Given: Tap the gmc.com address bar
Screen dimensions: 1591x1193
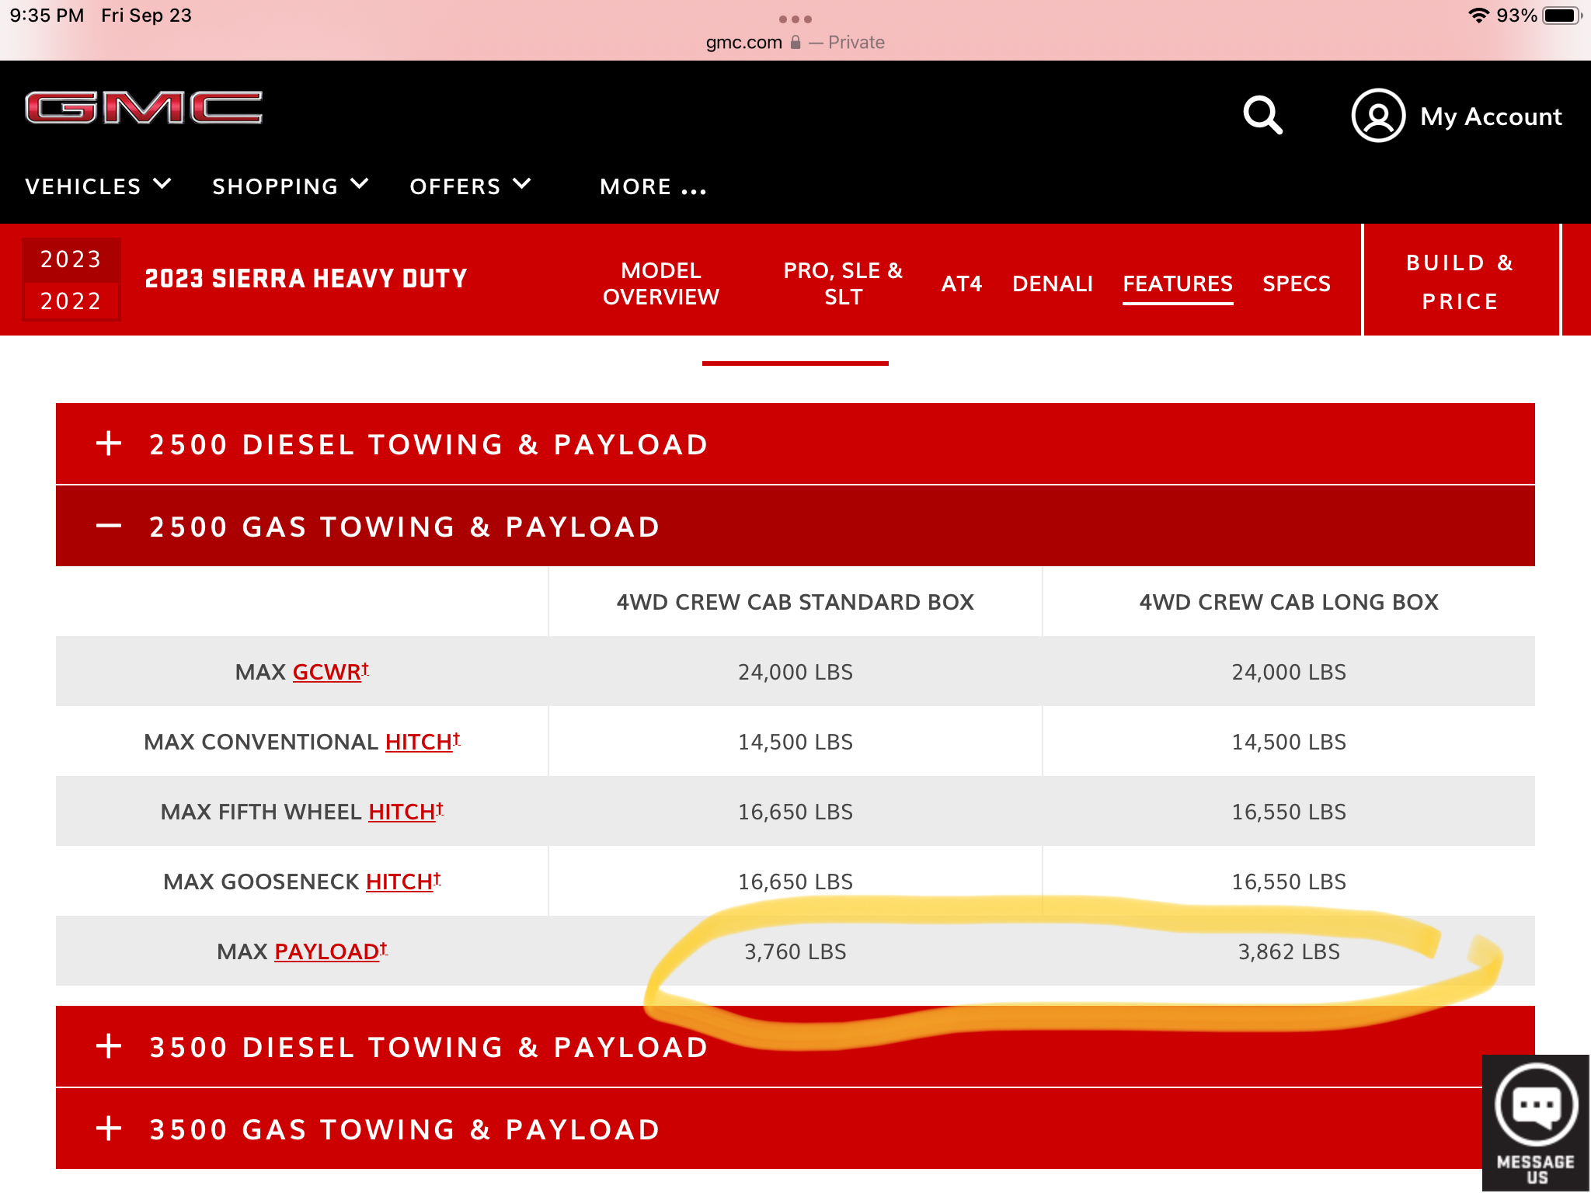Looking at the screenshot, I should tap(795, 42).
